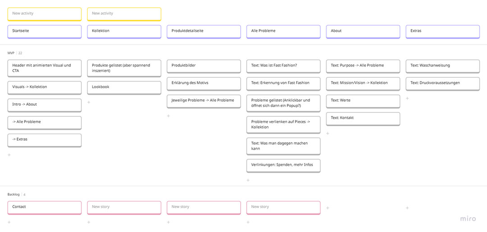Click the 'New activity' card above Startseite

coord(44,14)
